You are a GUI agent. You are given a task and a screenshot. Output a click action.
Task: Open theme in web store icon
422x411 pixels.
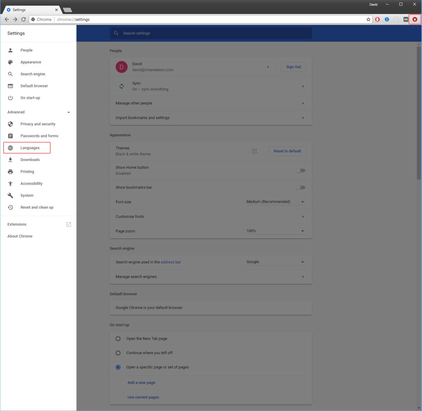254,151
